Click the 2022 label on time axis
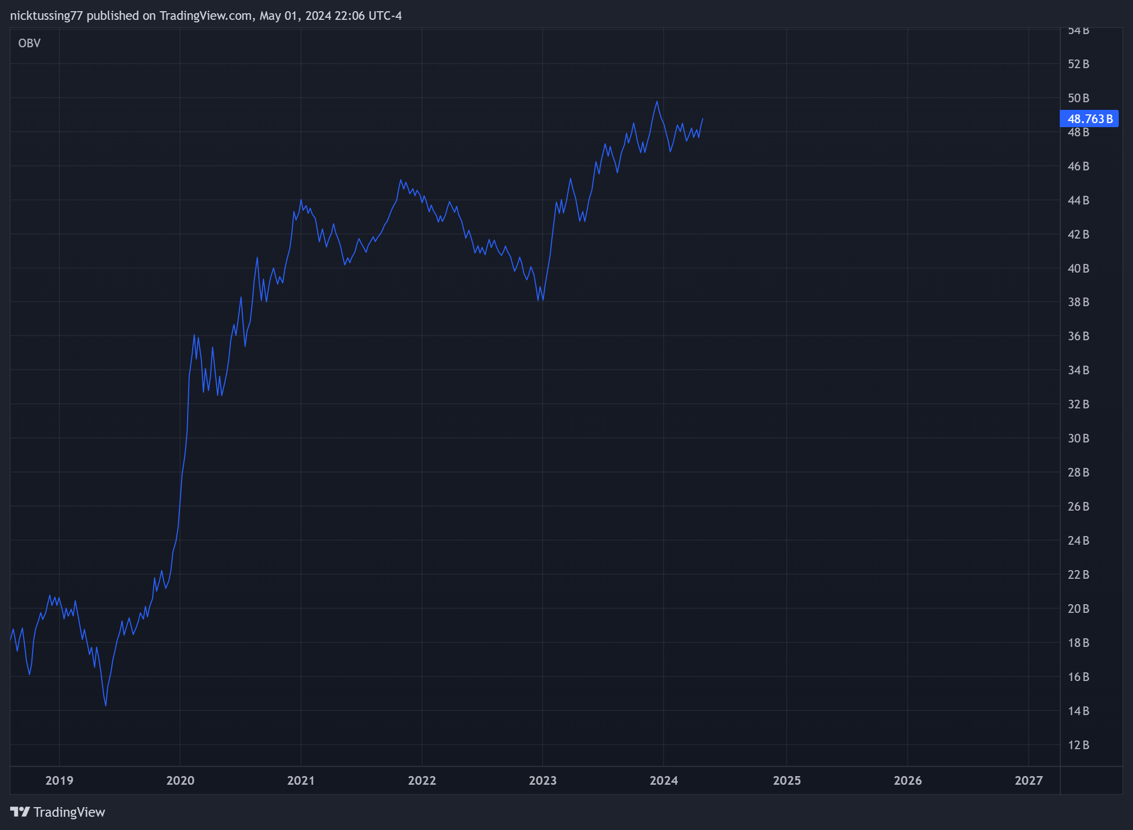1133x830 pixels. click(422, 780)
